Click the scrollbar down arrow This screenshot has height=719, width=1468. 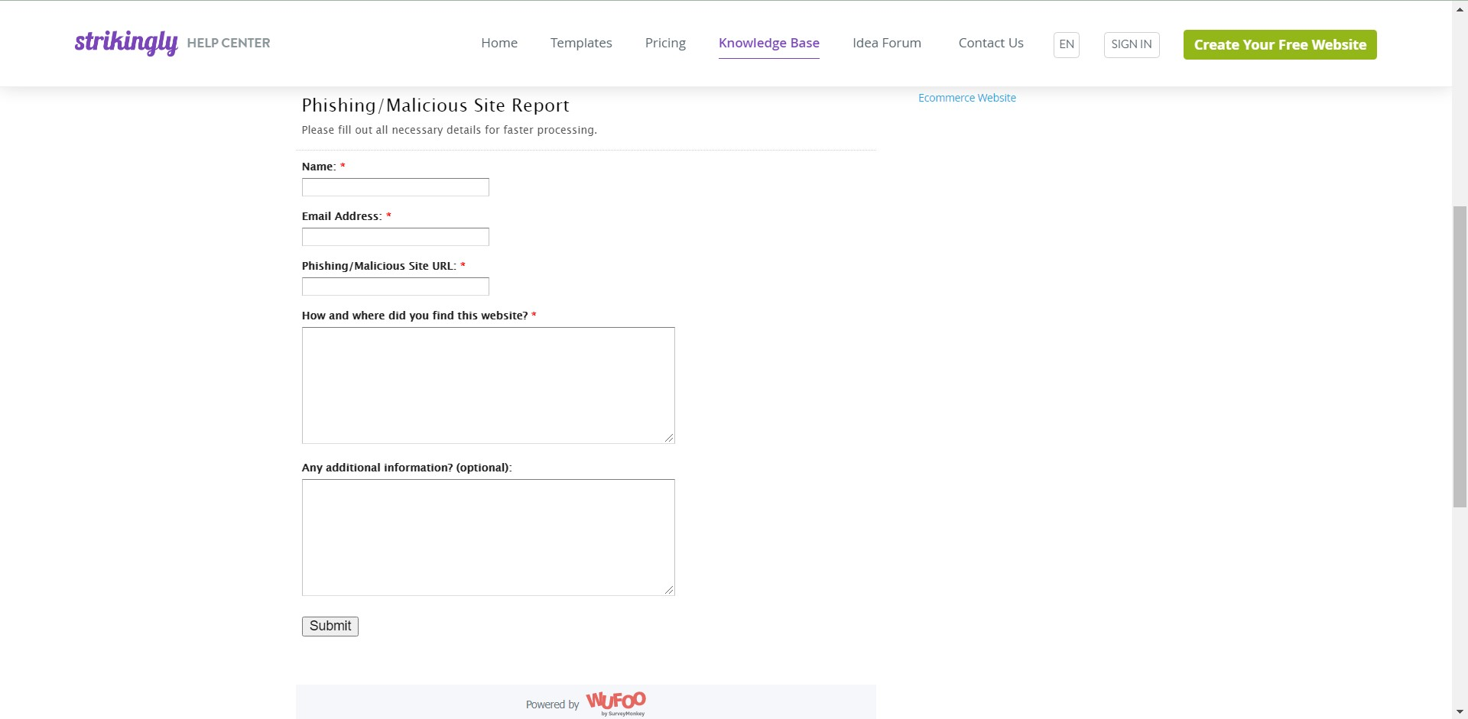[x=1461, y=711]
